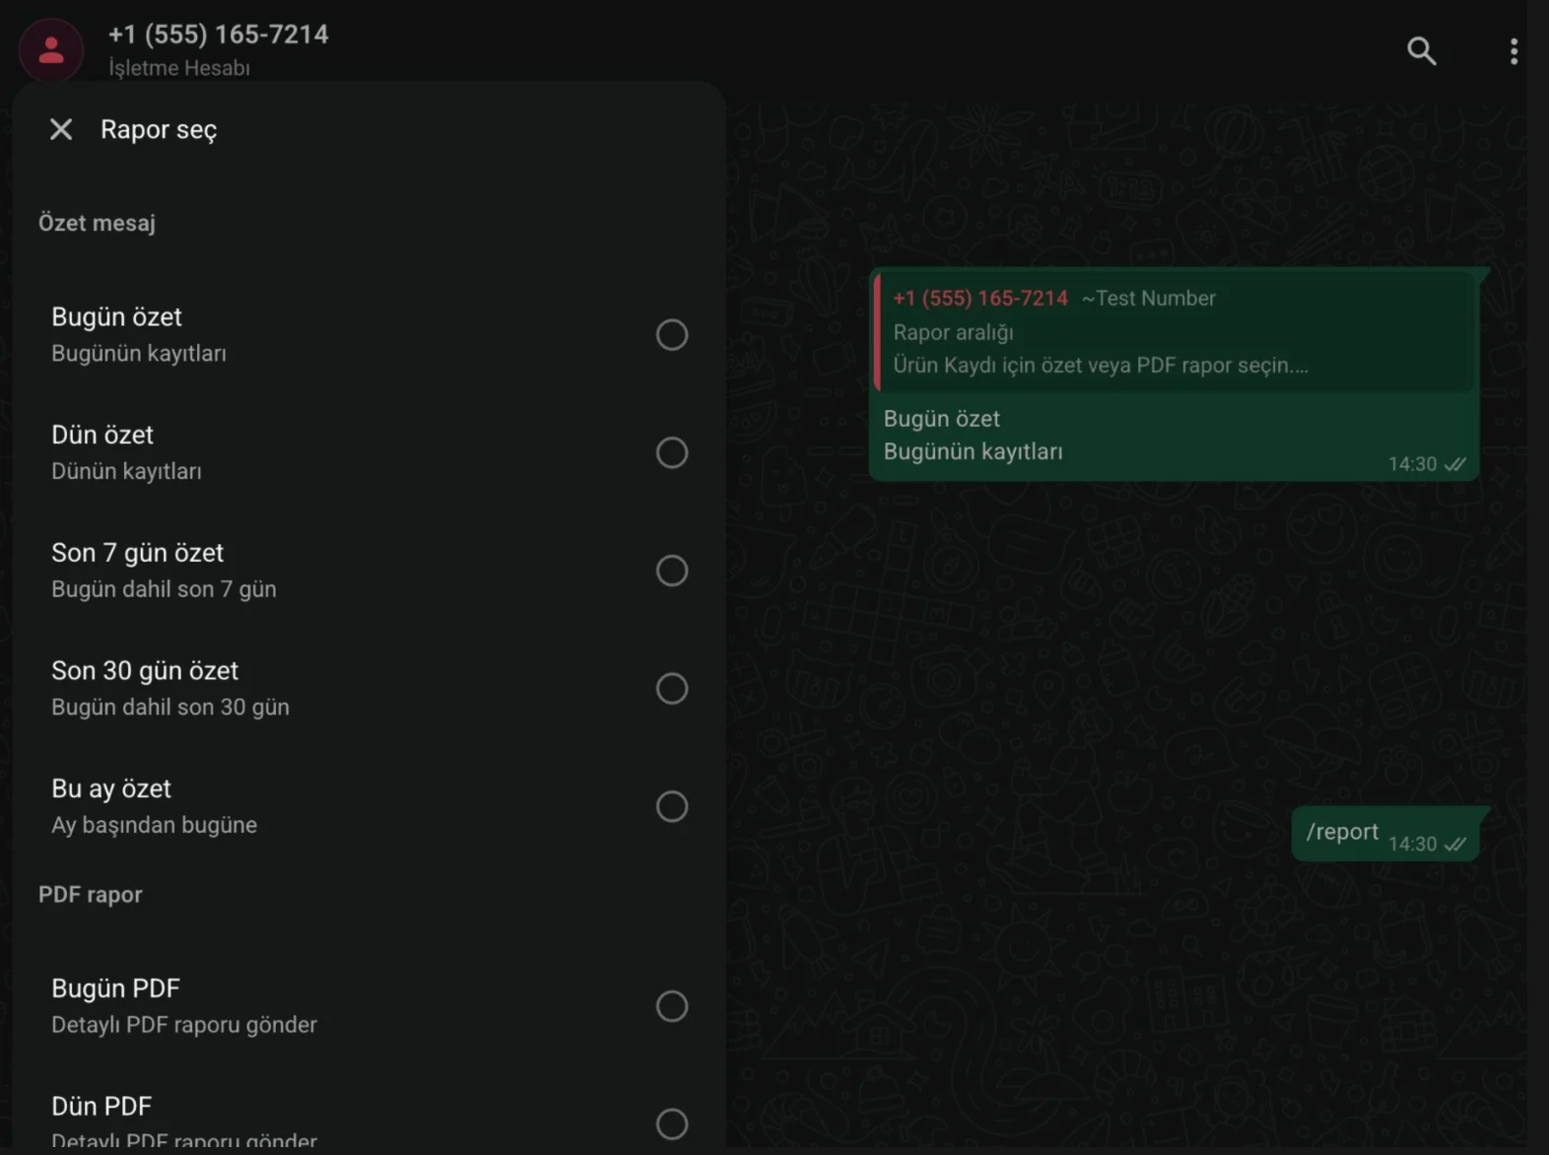Click the '~Test Number' name in quote
The image size is (1549, 1155).
tap(1148, 299)
